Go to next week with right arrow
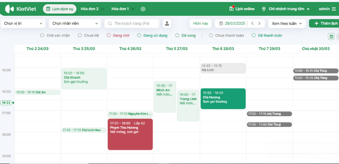339x164 pixels. pyautogui.click(x=260, y=24)
